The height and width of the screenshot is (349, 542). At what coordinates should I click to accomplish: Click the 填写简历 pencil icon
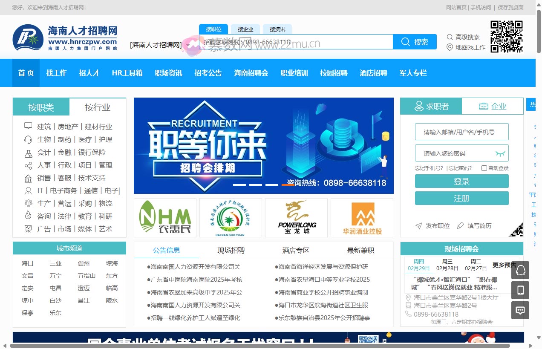tap(461, 226)
